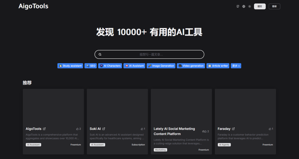299x159 pixels.
Task: Like the AigoTools card thumbs-up icon
Action: [77, 129]
